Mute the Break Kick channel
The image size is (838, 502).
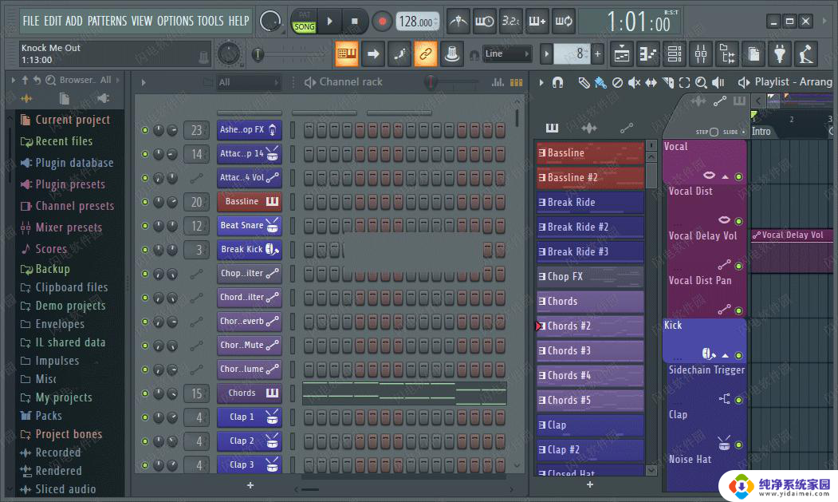145,249
